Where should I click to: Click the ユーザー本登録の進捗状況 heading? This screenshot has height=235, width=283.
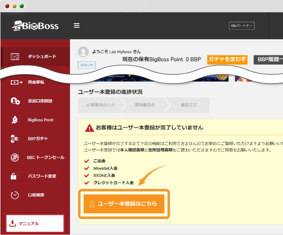pyautogui.click(x=110, y=92)
